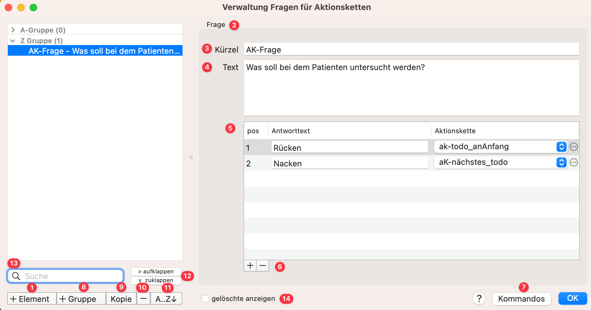Click the Text area with the patient question
Screen dimensions: 591x310
coord(411,88)
